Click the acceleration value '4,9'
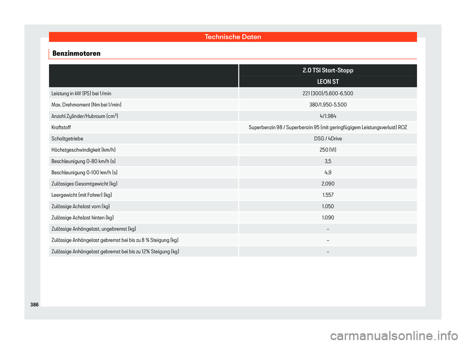The height and width of the screenshot is (344, 466). click(x=328, y=172)
